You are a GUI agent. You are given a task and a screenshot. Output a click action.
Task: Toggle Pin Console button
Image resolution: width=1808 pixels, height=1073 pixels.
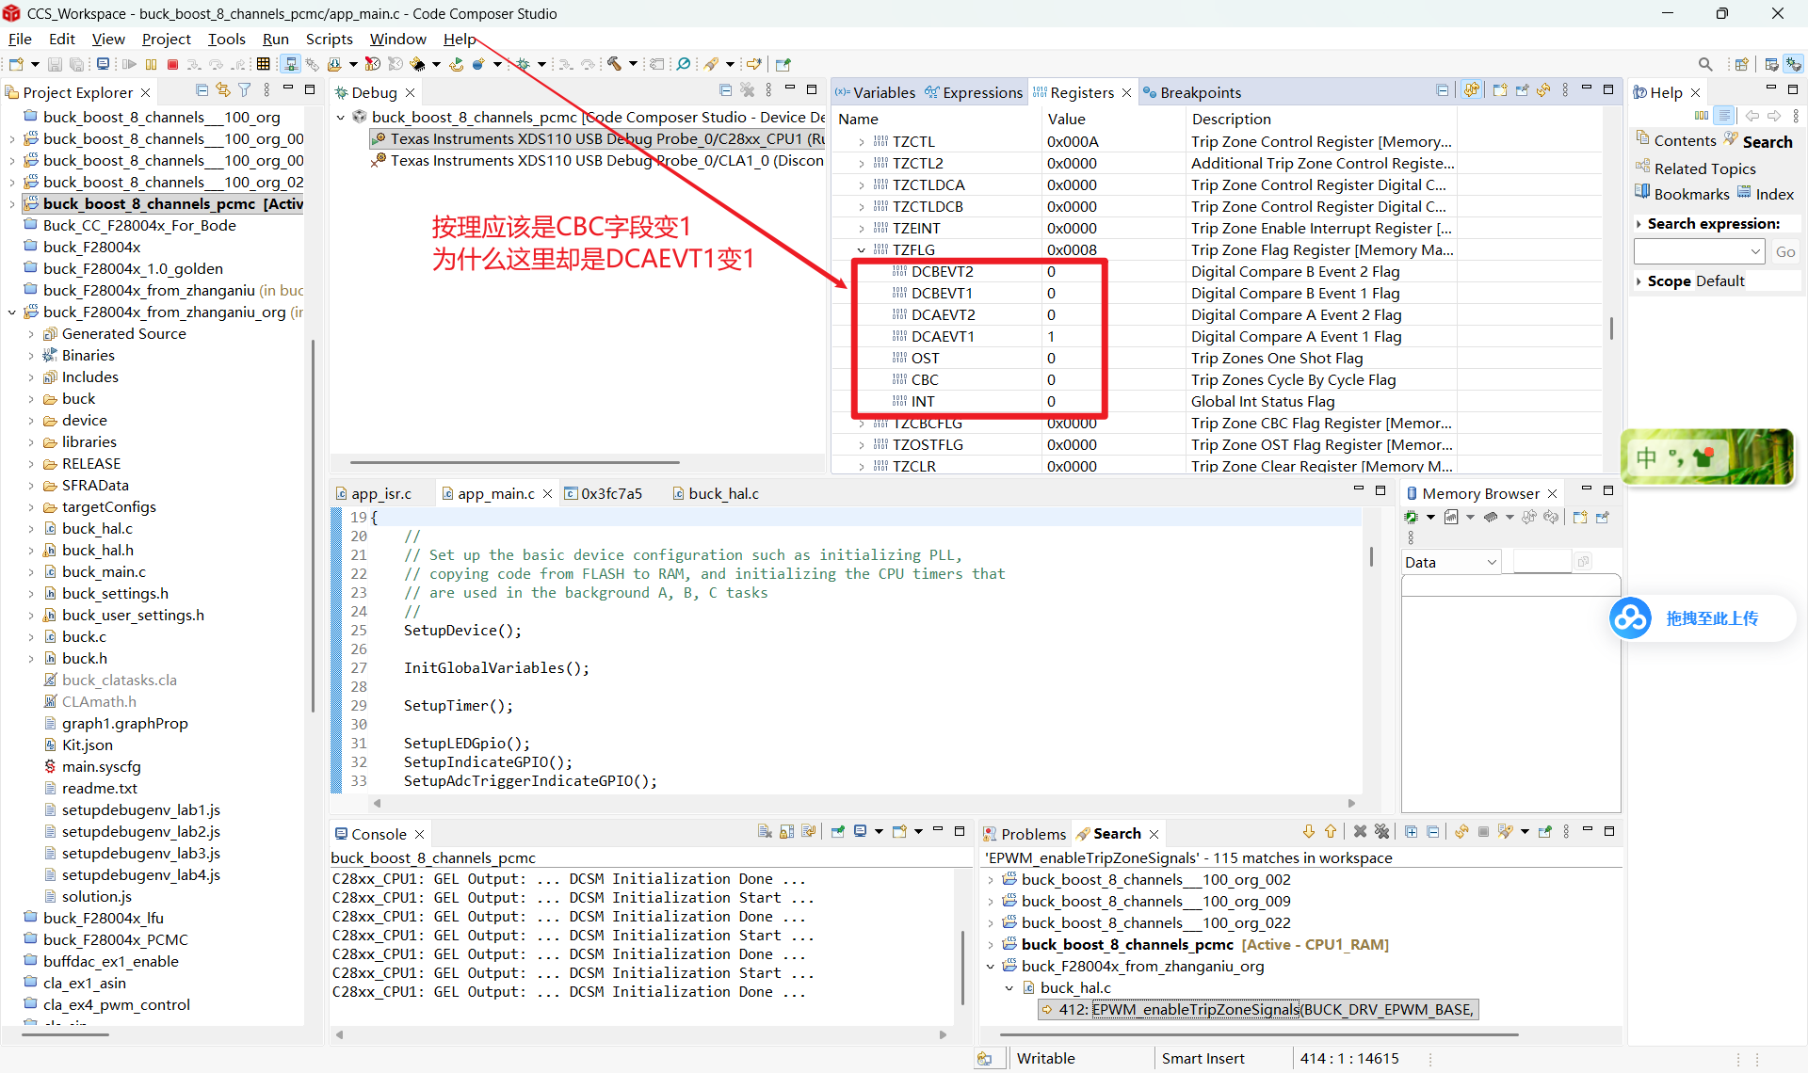click(837, 831)
